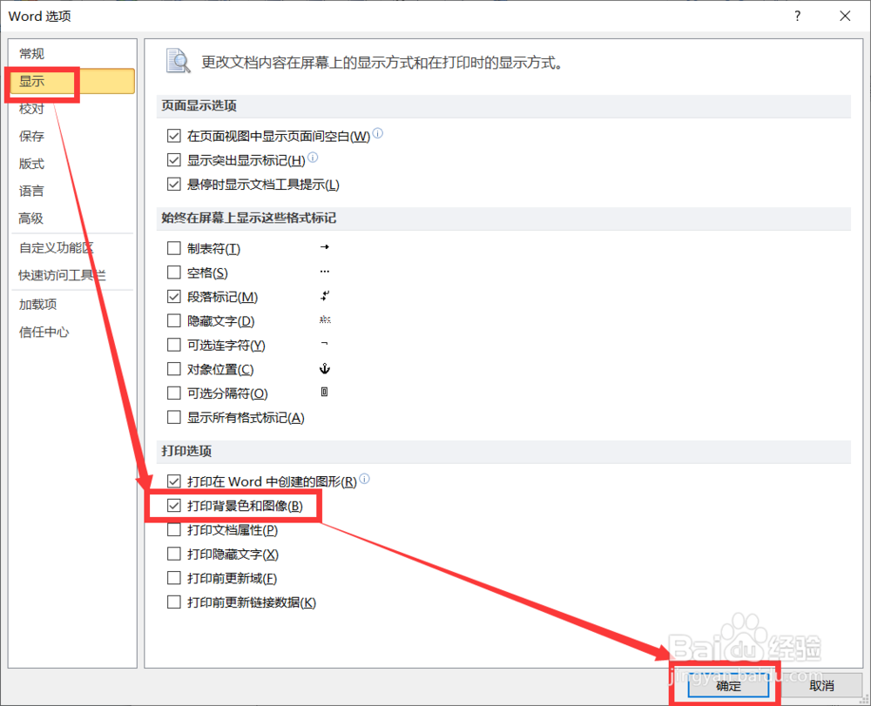This screenshot has width=871, height=706.
Task: Check the 对象位置 checkbox
Action: [x=174, y=368]
